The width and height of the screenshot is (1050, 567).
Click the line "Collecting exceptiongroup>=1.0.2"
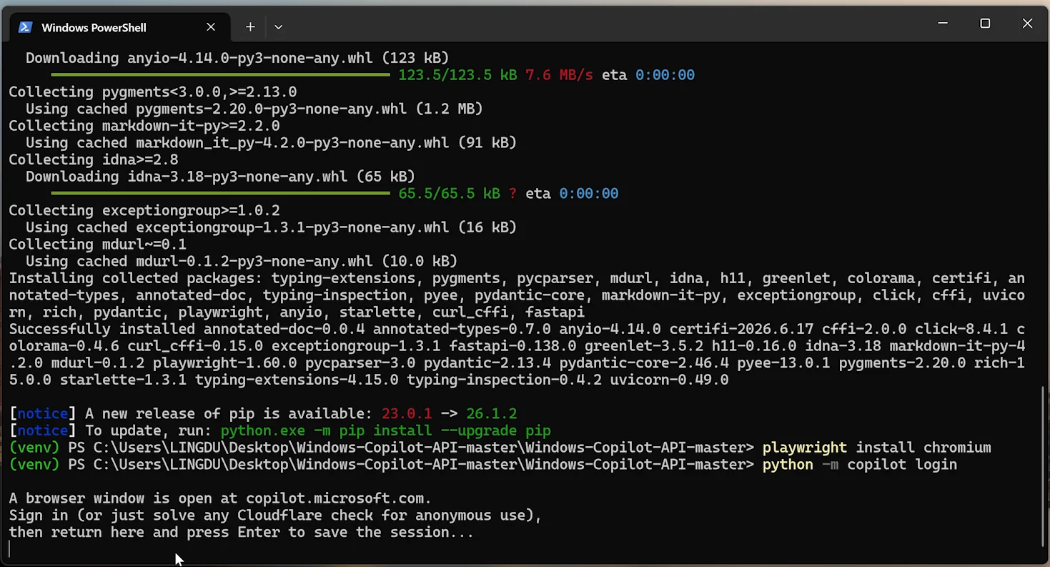[144, 211]
